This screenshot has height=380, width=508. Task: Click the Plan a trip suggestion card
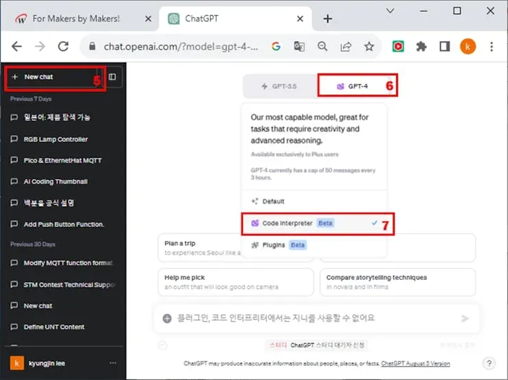coord(200,248)
